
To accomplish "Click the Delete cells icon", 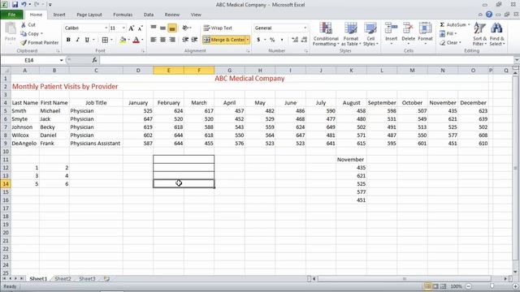I will click(x=408, y=29).
